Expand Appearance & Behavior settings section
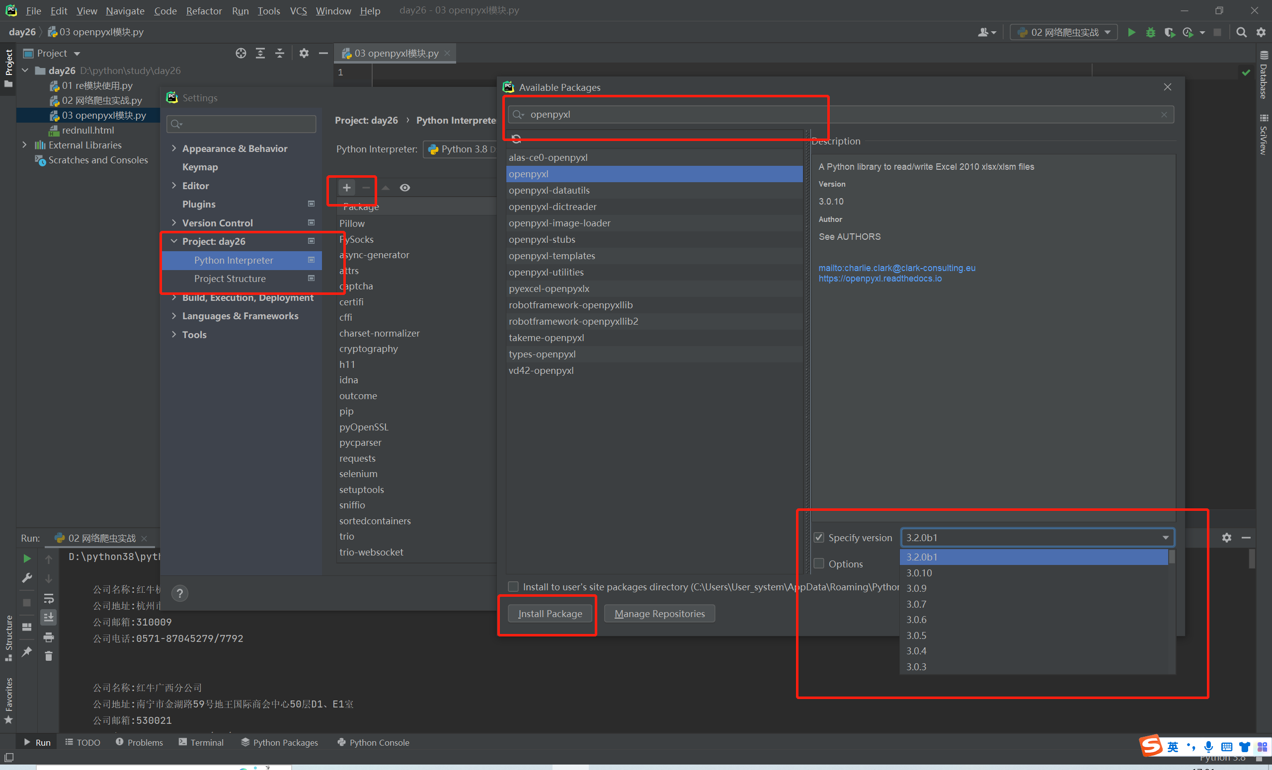The height and width of the screenshot is (770, 1272). (x=174, y=148)
